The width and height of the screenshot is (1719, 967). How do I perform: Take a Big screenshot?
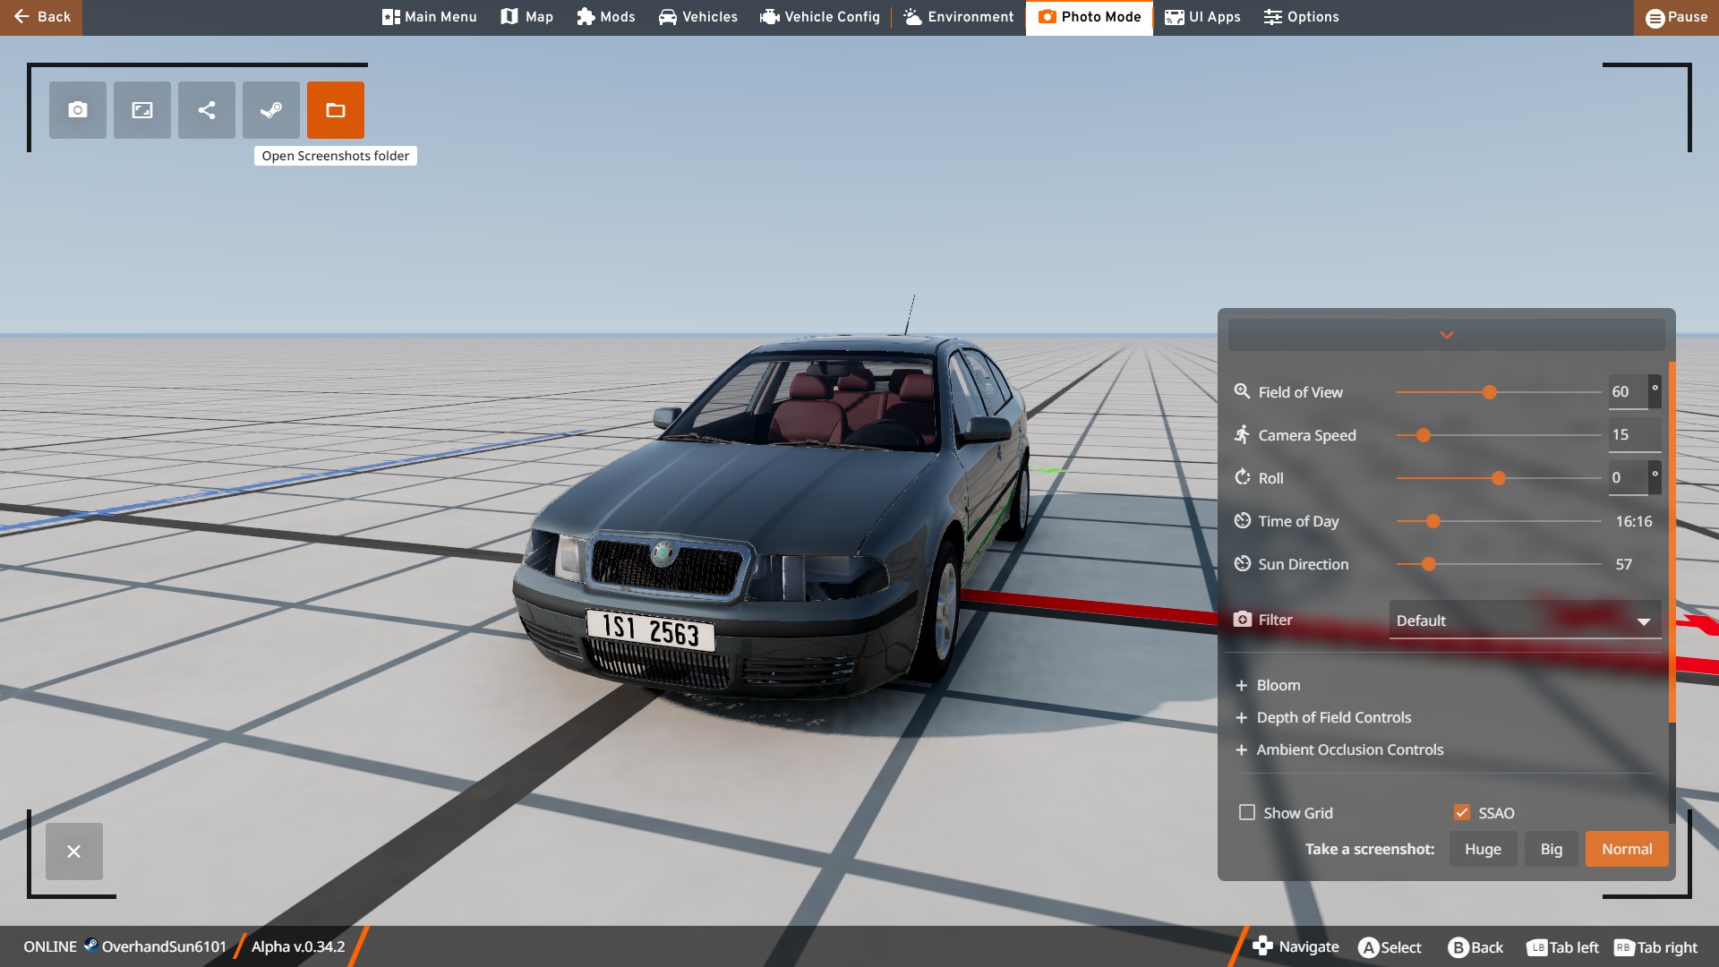pos(1551,849)
